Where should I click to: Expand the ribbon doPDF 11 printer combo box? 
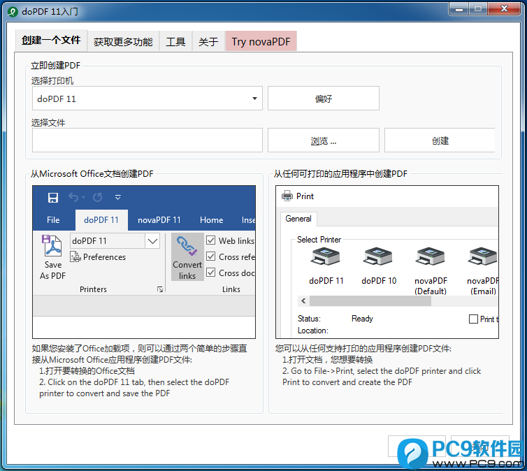153,241
